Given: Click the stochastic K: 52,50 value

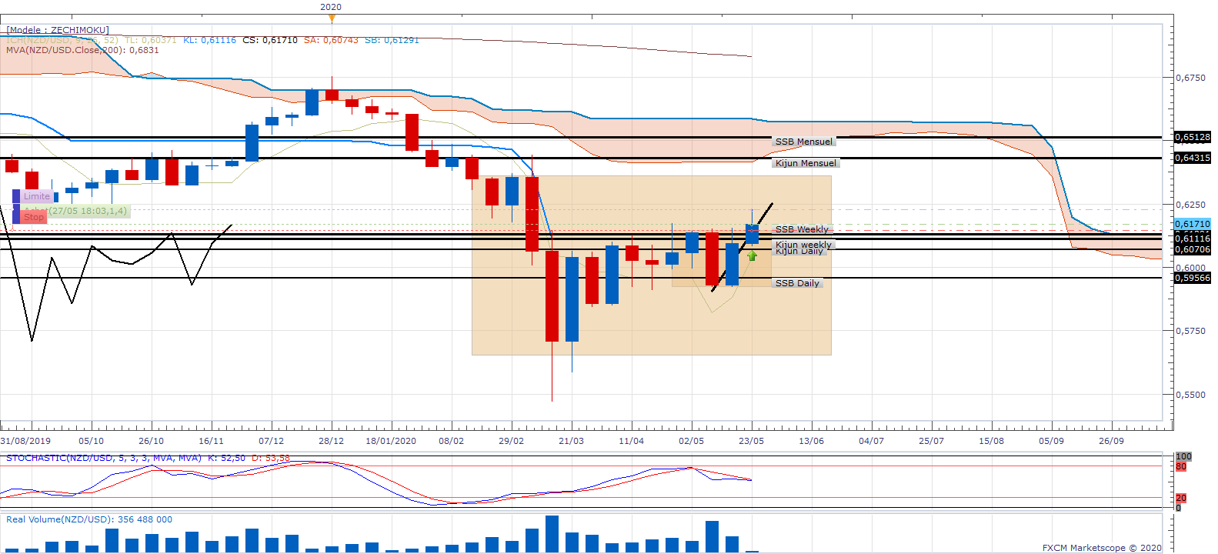Looking at the screenshot, I should click(227, 458).
